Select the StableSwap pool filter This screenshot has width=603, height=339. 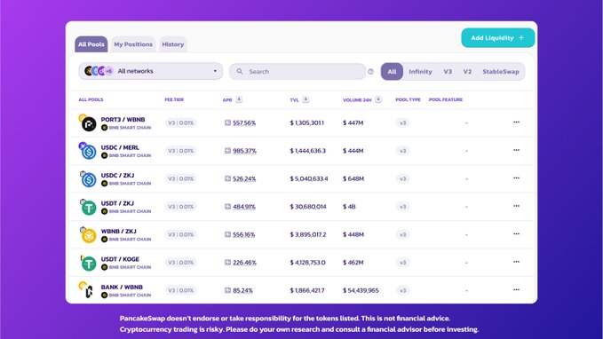pyautogui.click(x=501, y=72)
